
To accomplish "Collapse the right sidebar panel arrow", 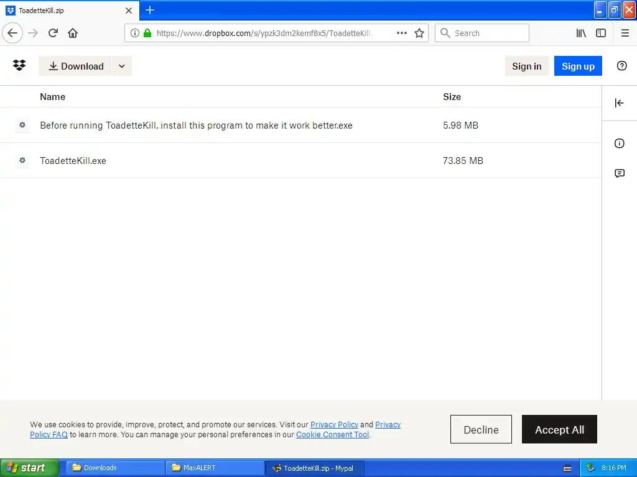I will 619,103.
